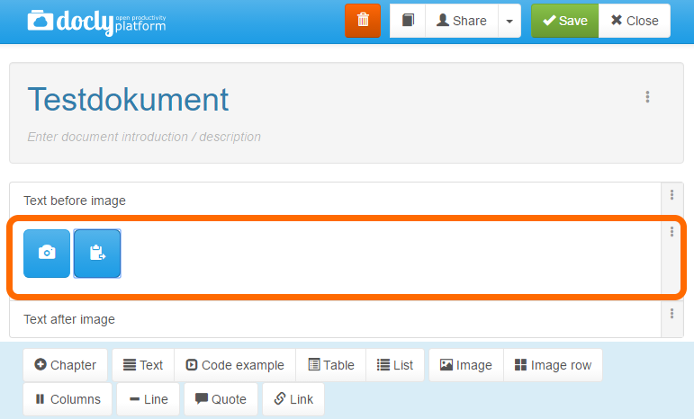
Task: Insert a Link element
Action: tap(293, 399)
